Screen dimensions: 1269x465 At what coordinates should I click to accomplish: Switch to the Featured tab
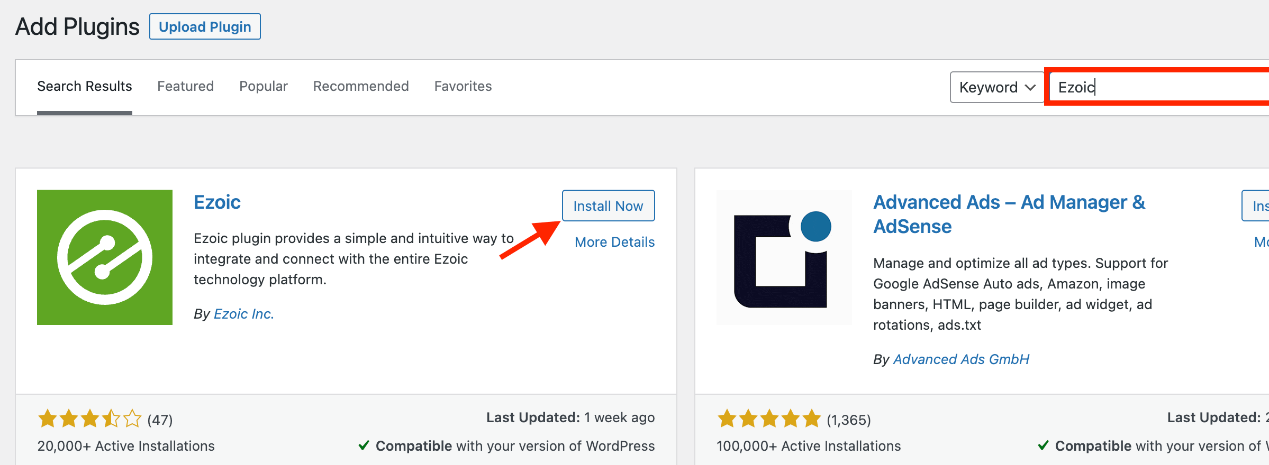pos(185,86)
